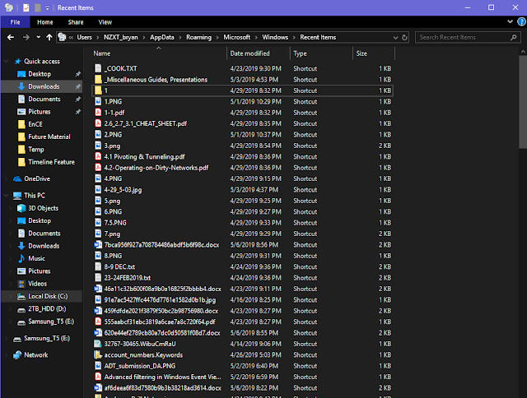Click the af6deea6f83d7580b9b3b38218ad3614.docx icon
The width and height of the screenshot is (527, 398).
tap(98, 388)
